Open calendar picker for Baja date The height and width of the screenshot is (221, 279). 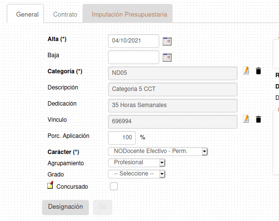(167, 57)
